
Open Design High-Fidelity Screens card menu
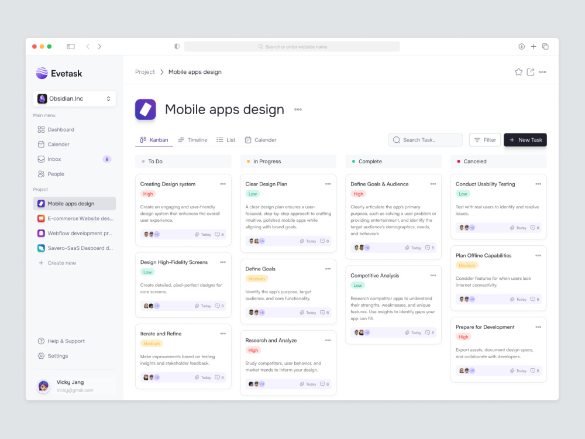pyautogui.click(x=223, y=262)
